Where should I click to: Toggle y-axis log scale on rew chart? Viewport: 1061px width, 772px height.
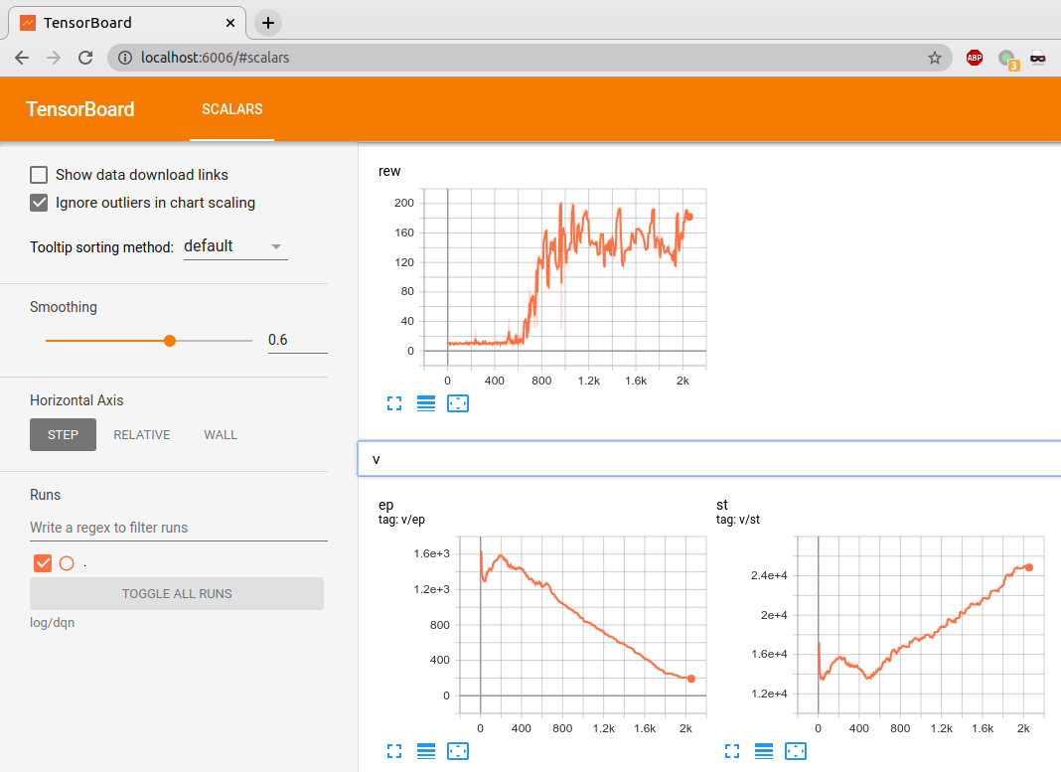click(x=426, y=404)
